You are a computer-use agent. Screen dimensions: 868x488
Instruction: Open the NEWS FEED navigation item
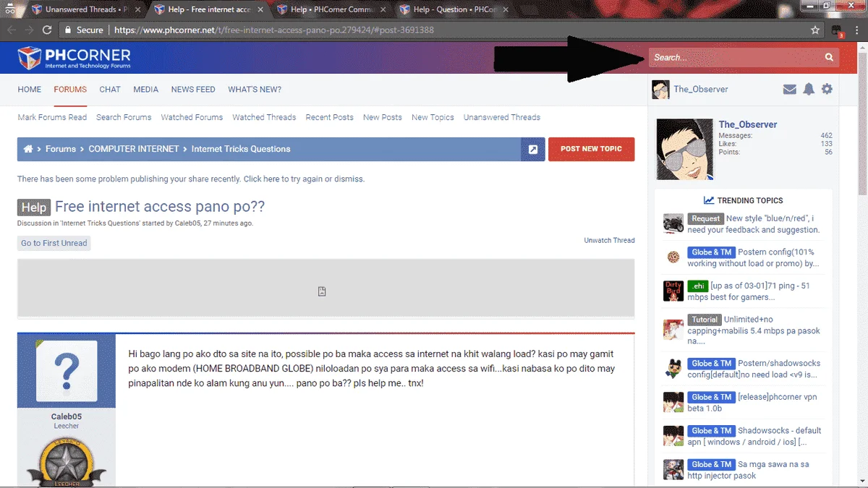(193, 90)
